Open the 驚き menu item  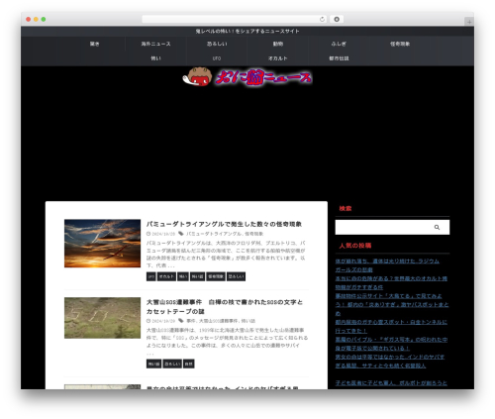point(94,44)
